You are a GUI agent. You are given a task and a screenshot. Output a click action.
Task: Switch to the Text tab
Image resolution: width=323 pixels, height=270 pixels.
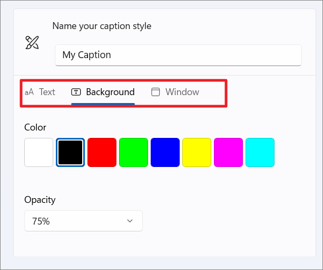(40, 92)
